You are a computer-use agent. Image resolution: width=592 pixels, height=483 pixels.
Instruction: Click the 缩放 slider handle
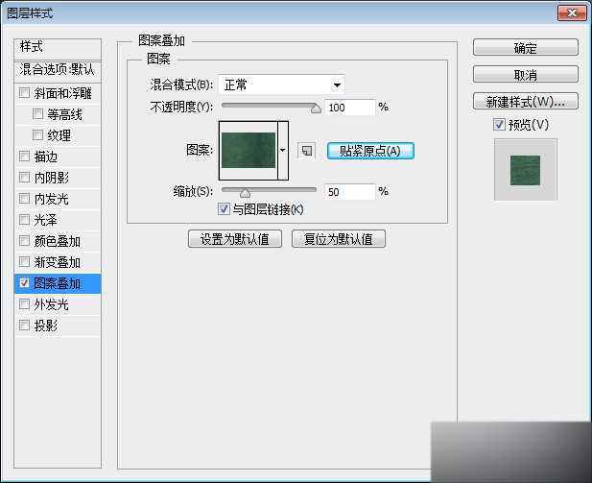(x=245, y=194)
